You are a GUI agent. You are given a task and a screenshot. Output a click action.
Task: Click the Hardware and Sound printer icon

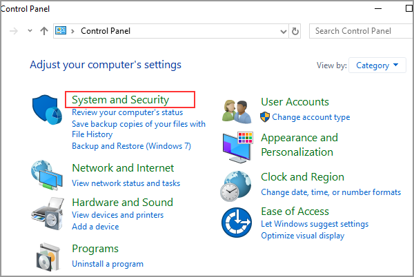(x=48, y=214)
